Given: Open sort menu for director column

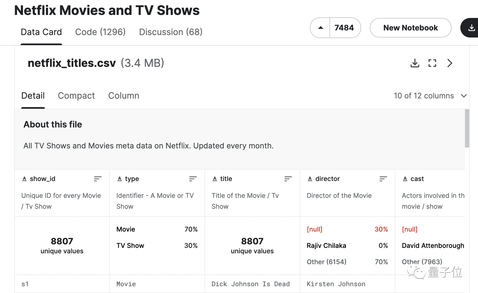Looking at the screenshot, I should 383,179.
